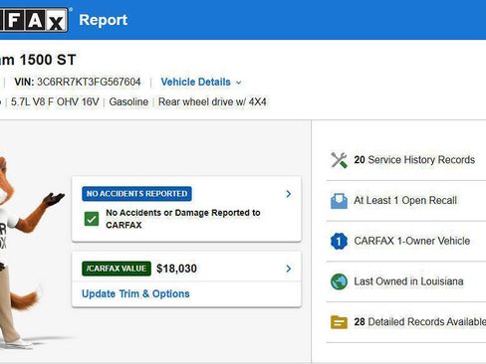486x364 pixels.
Task: Click the wrench service history icon
Action: point(339,160)
